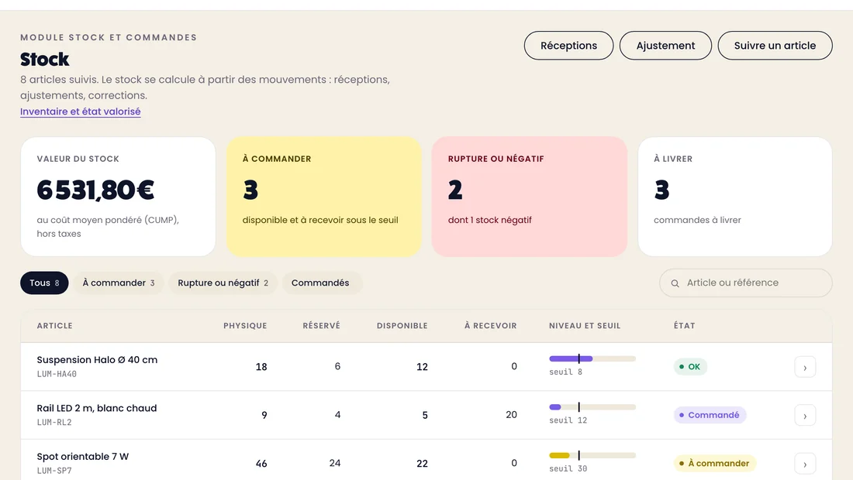Open Spot orientable 7 W row chevron
Screen dimensions: 853x480
805,464
